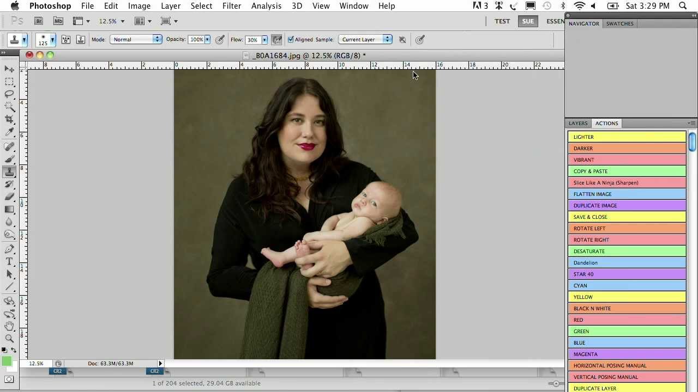
Task: Click the Flow value field
Action: pos(252,39)
